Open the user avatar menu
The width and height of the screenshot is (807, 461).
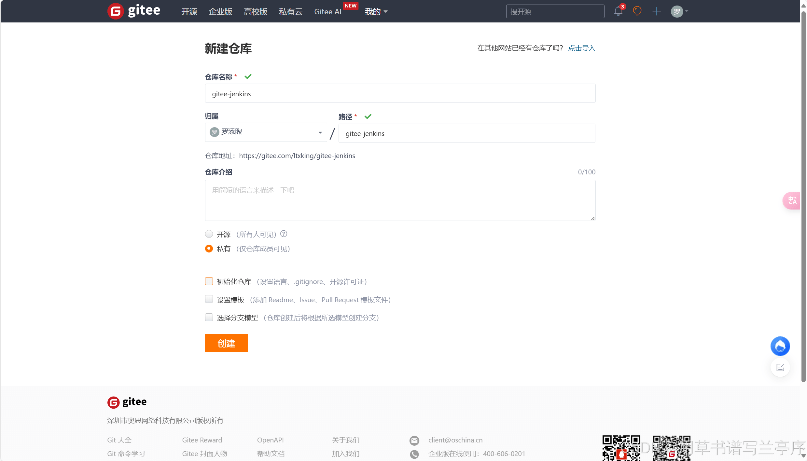679,11
